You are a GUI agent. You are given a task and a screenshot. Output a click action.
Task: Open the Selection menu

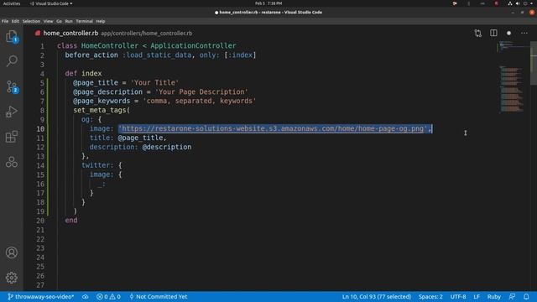point(31,21)
